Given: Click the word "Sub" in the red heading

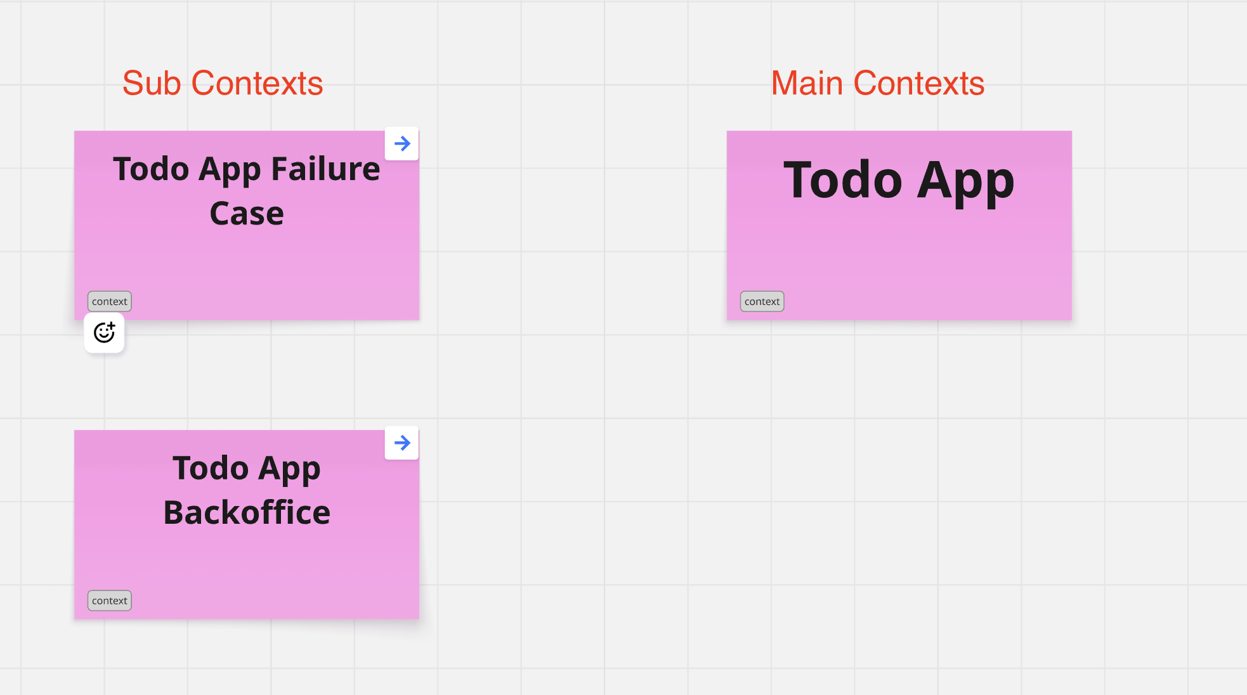Looking at the screenshot, I should 152,83.
